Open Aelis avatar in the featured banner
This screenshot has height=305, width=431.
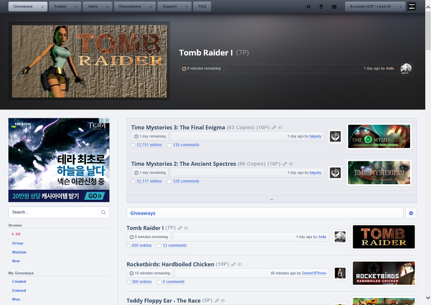[x=406, y=68]
